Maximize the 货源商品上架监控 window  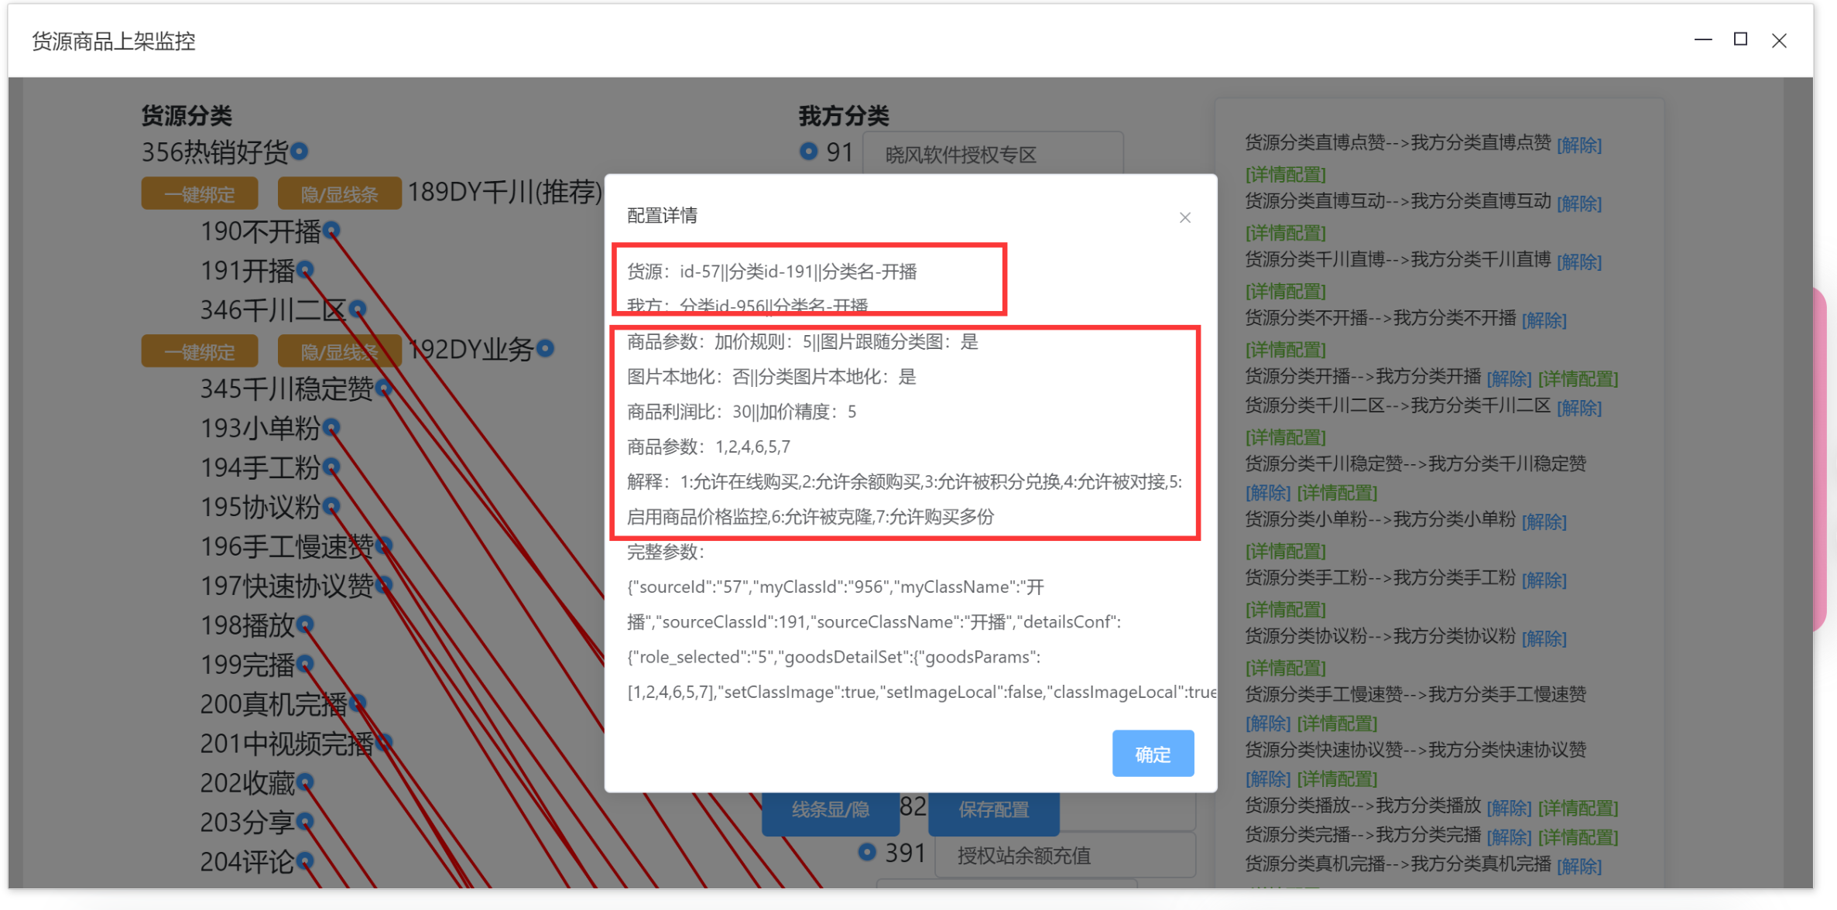point(1740,39)
